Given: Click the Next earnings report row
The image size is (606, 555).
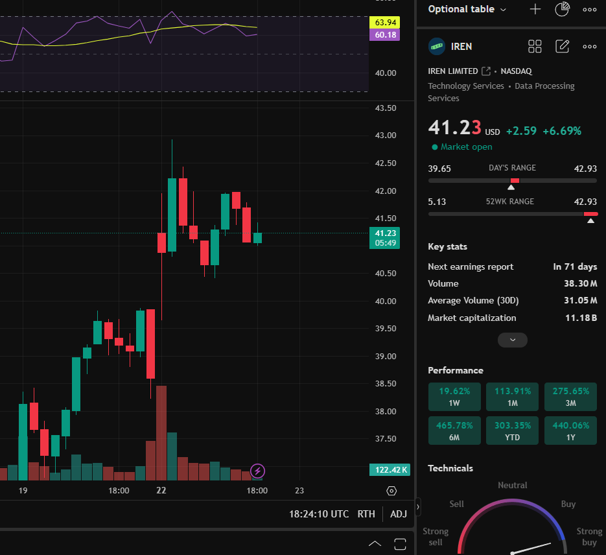Looking at the screenshot, I should [513, 266].
